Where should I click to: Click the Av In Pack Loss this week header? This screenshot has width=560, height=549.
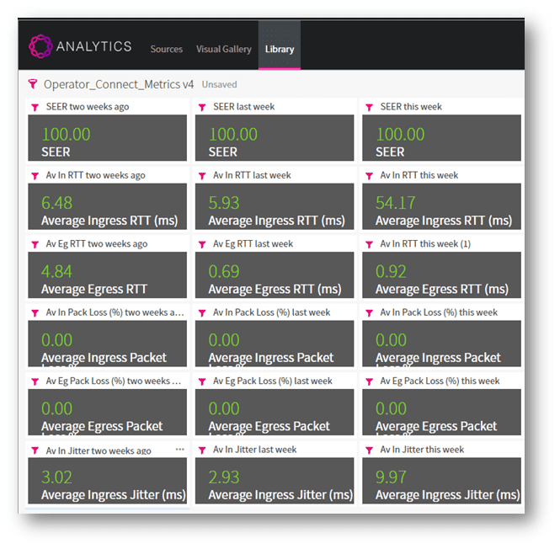coord(438,312)
